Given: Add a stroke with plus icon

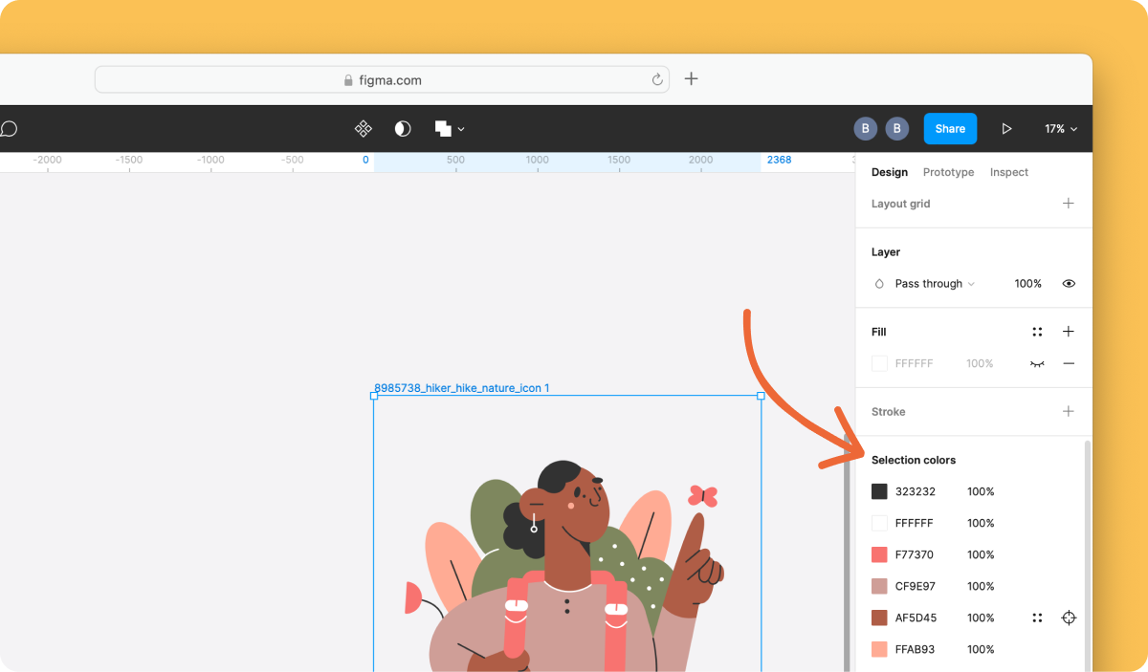Looking at the screenshot, I should (1069, 411).
